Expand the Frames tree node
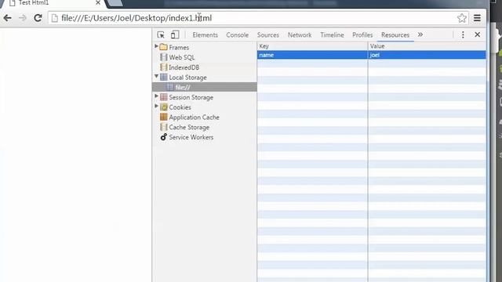 pyautogui.click(x=156, y=46)
